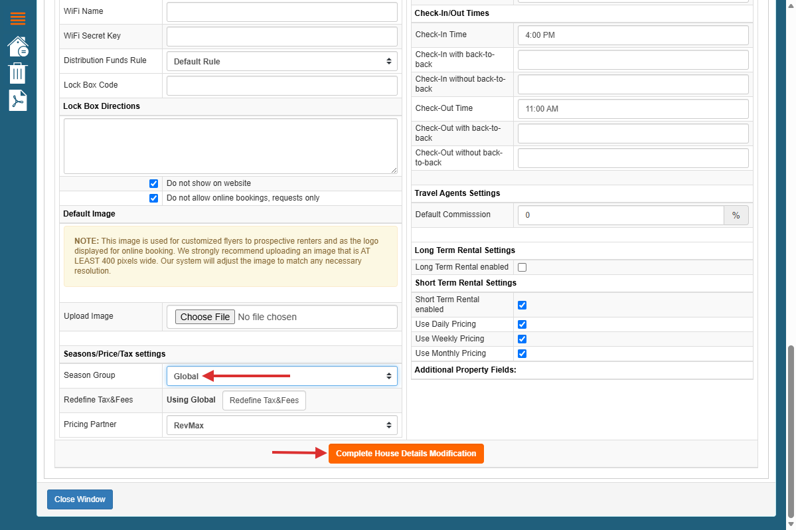Click the percent sign addon

point(736,215)
